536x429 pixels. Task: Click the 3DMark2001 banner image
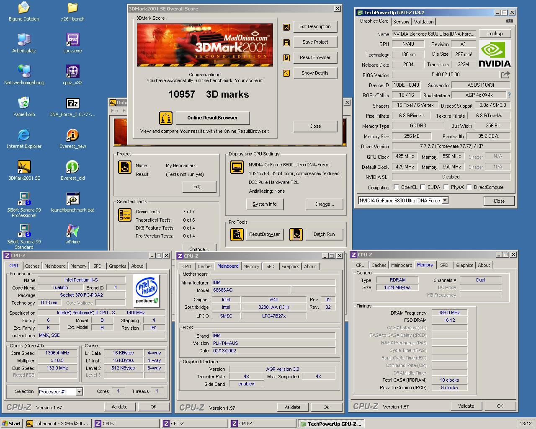pyautogui.click(x=205, y=45)
